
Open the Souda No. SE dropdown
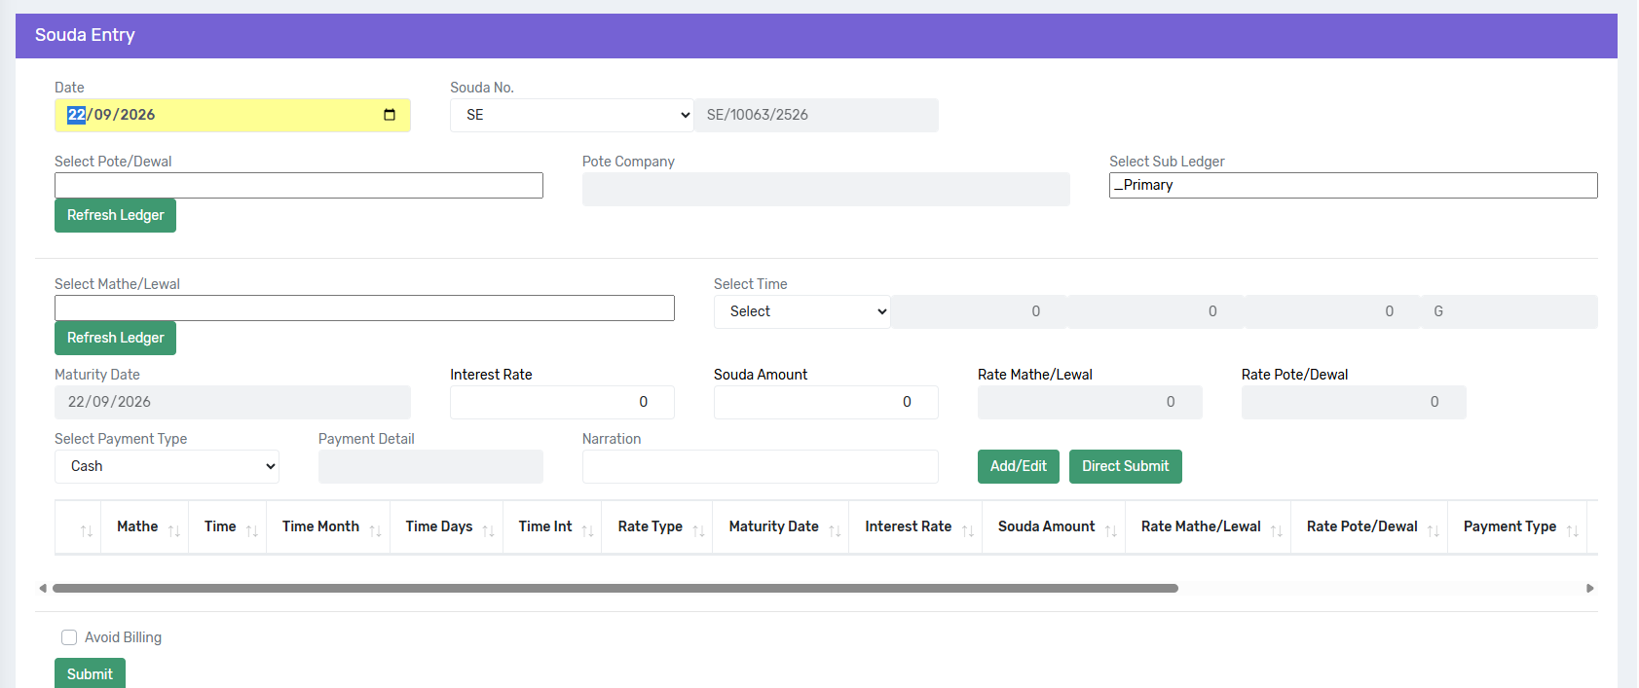(x=572, y=115)
